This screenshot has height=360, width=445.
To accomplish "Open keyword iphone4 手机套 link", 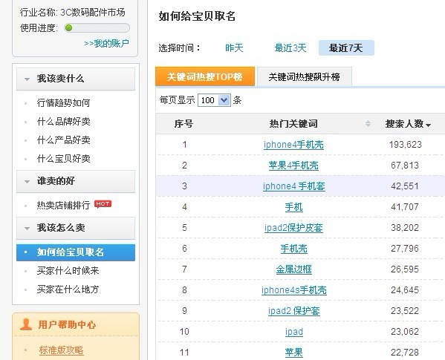I will tap(293, 186).
